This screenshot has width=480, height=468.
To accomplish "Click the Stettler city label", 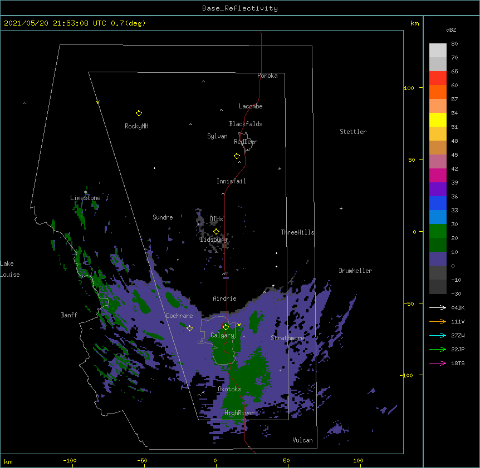I will (353, 132).
